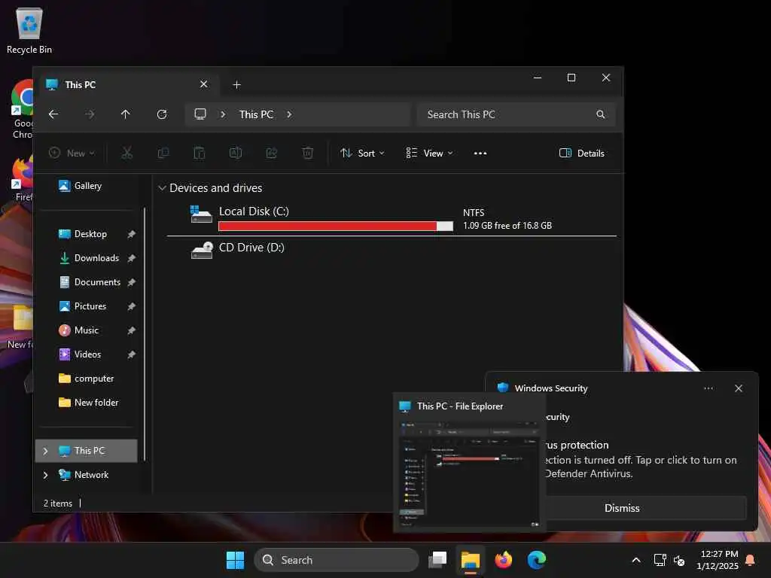The height and width of the screenshot is (578, 771).
Task: Click the search magnifier icon
Action: [600, 114]
